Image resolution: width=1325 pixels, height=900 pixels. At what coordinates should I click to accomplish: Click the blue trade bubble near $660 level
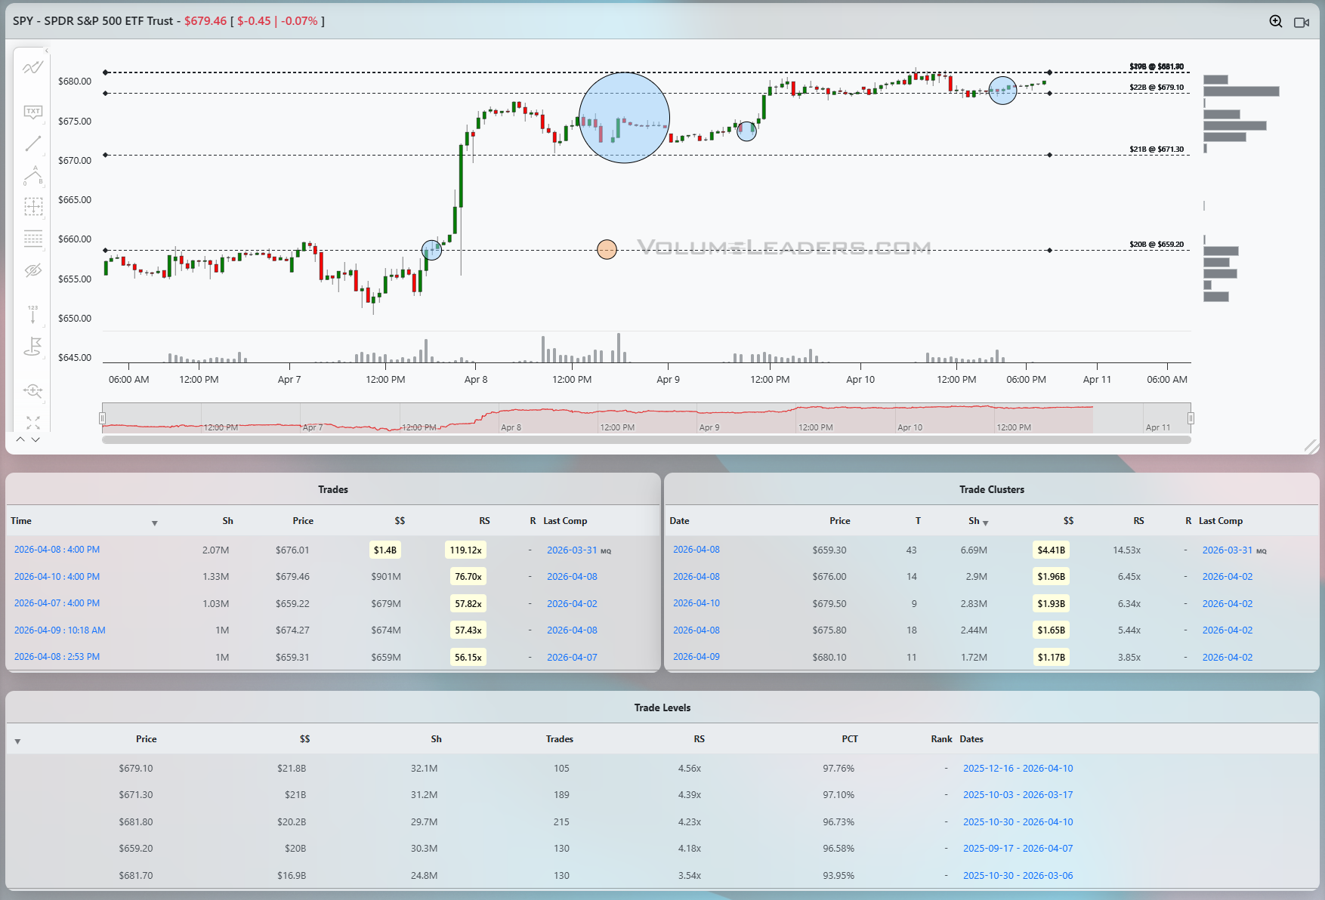pos(431,250)
